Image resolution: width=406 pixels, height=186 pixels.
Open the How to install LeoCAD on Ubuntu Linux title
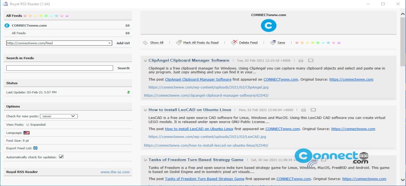(190, 110)
